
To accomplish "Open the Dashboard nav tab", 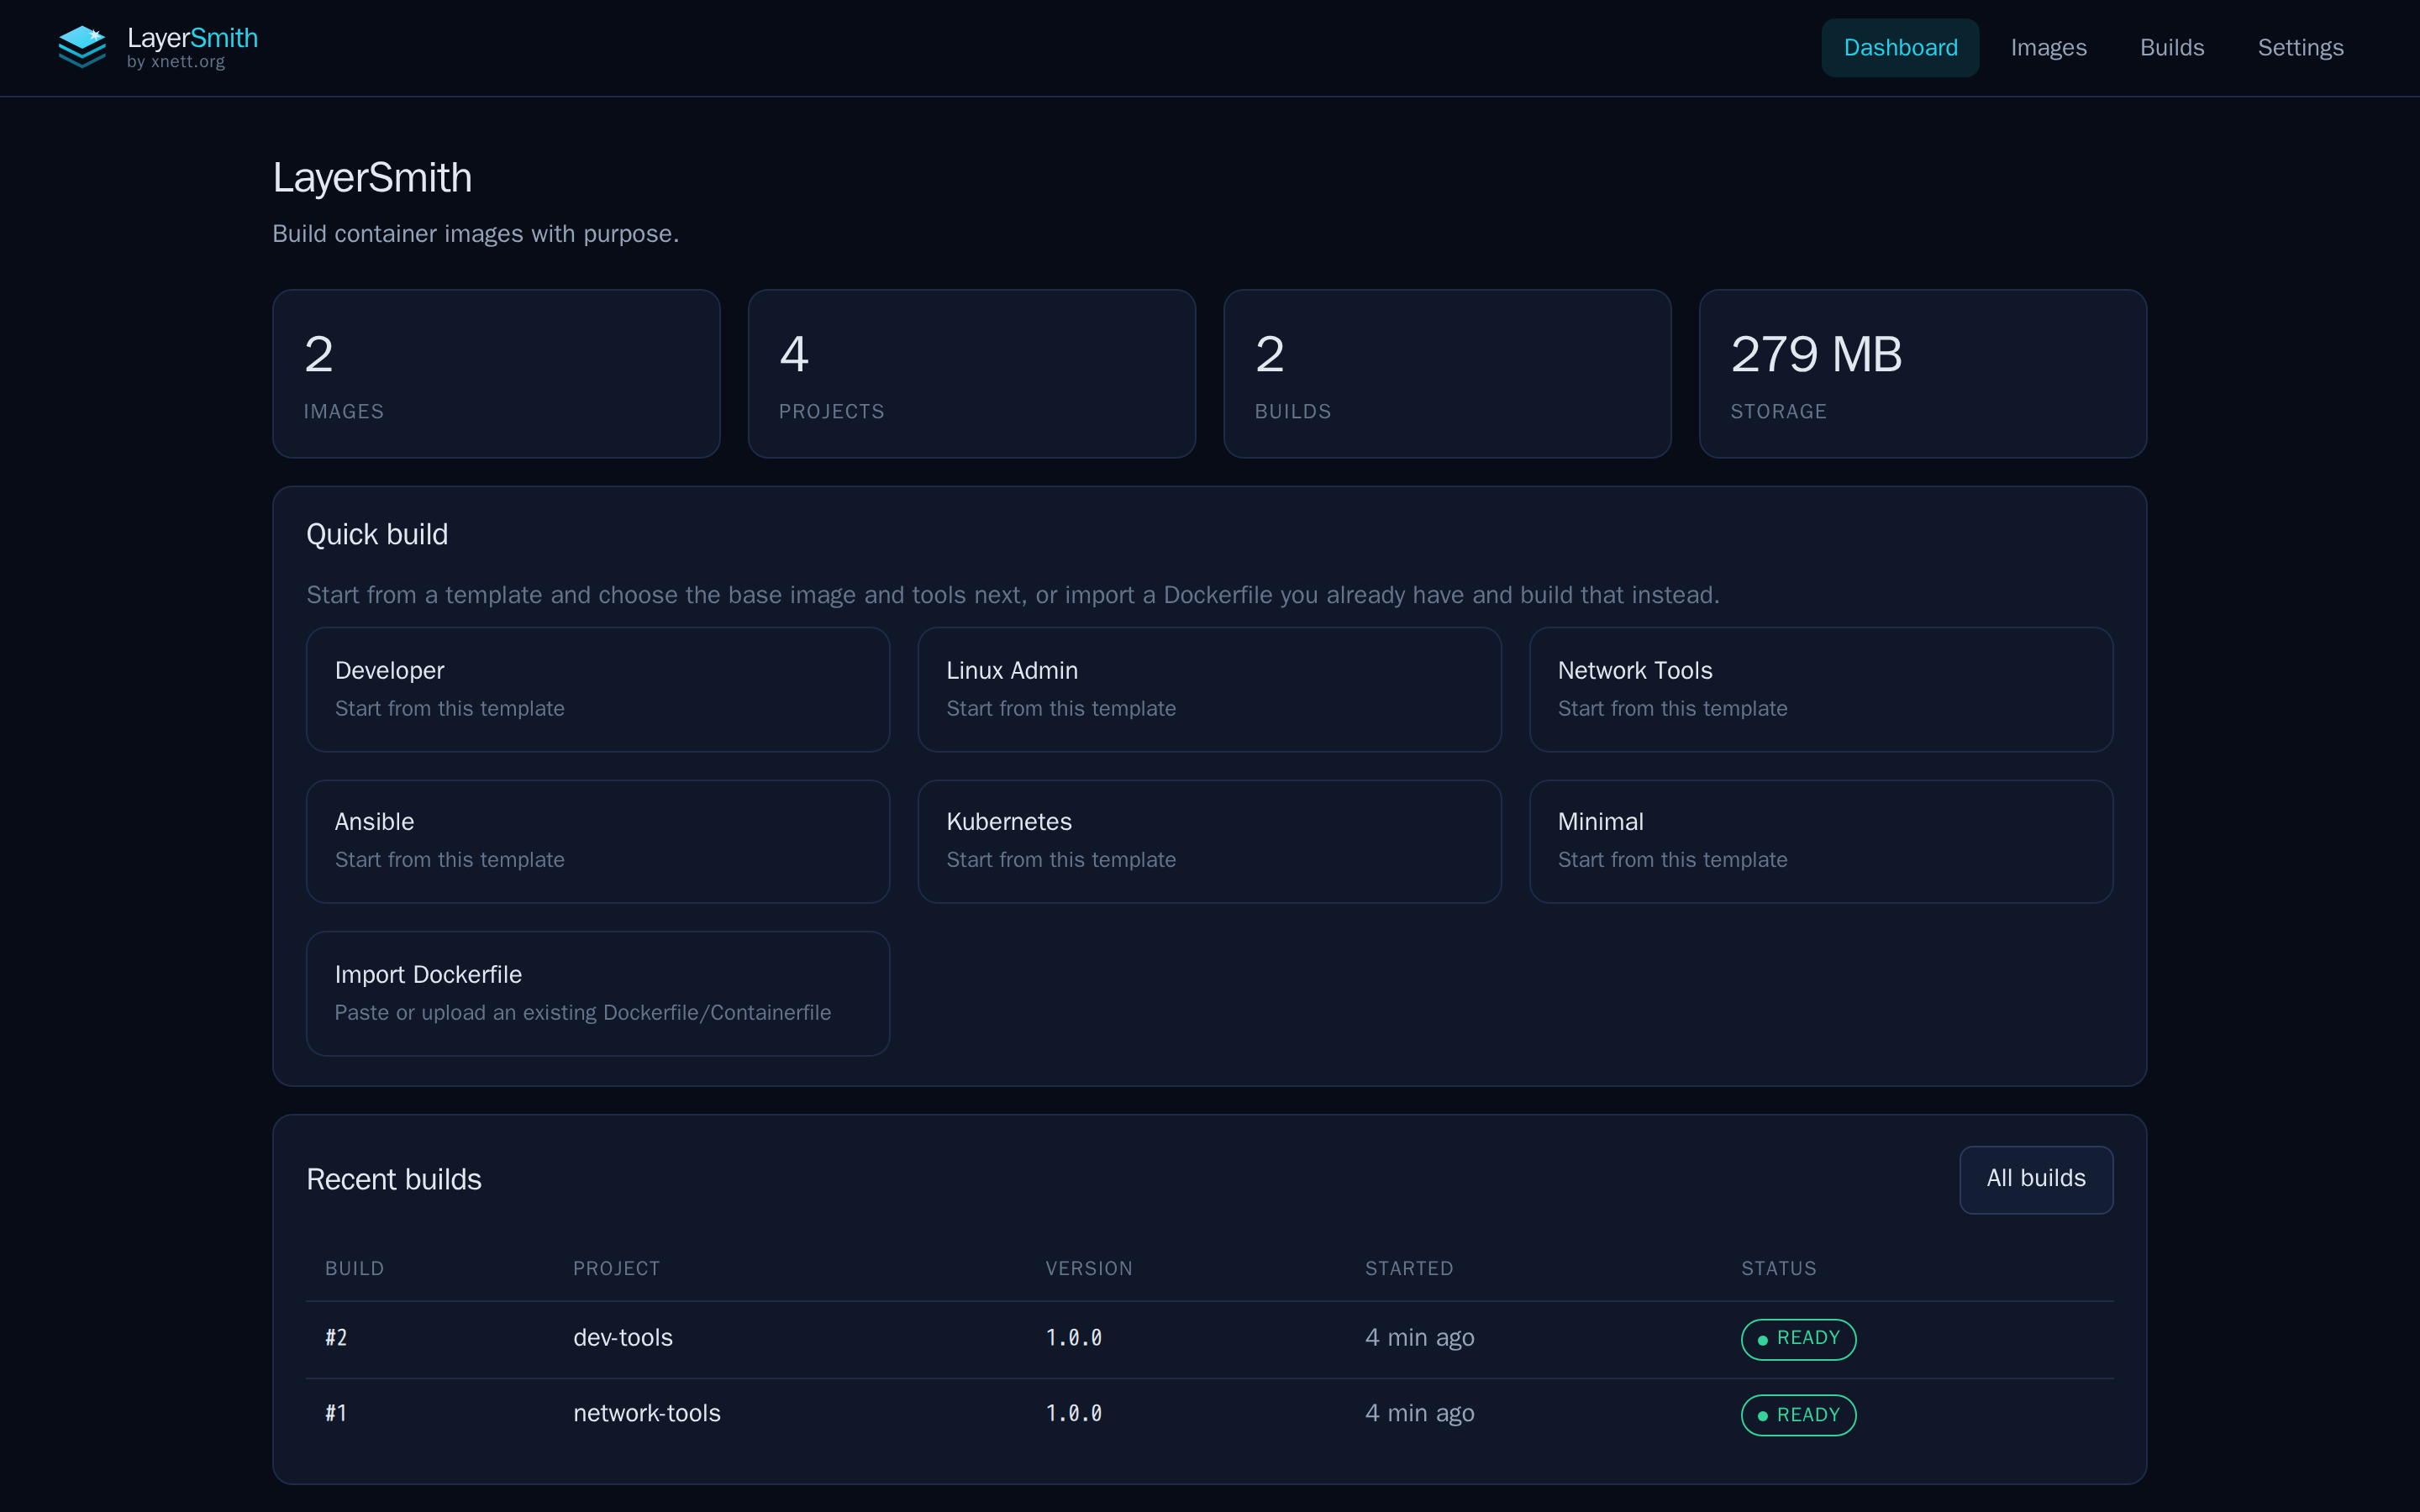I will coord(1900,48).
